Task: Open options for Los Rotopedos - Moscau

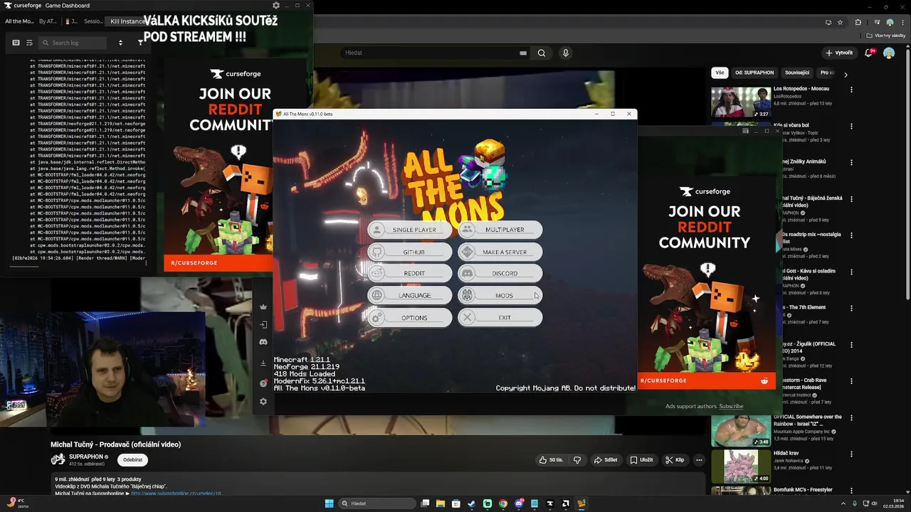Action: (x=851, y=90)
